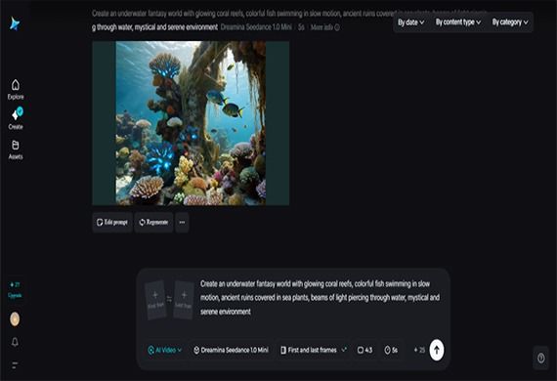
Task: Click into the prompt text field
Action: 320,298
